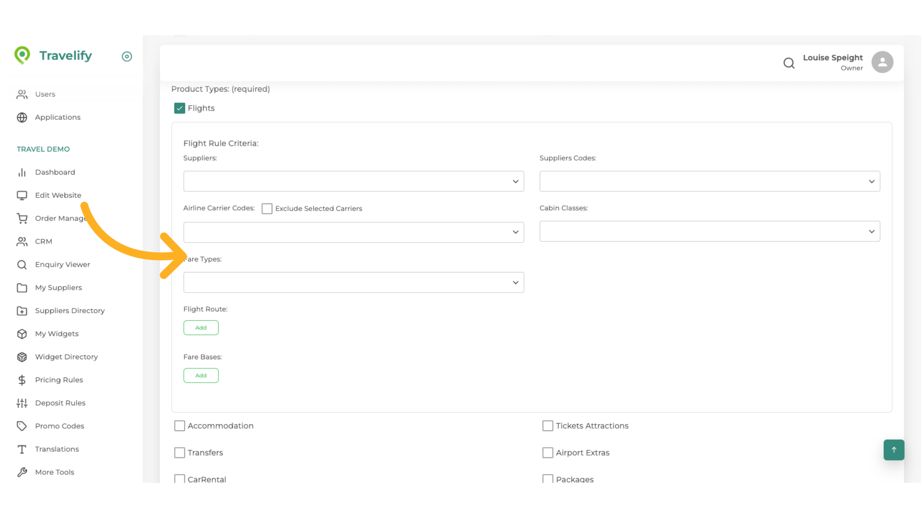921x518 pixels.
Task: Select the Users icon in sidebar
Action: pyautogui.click(x=22, y=94)
